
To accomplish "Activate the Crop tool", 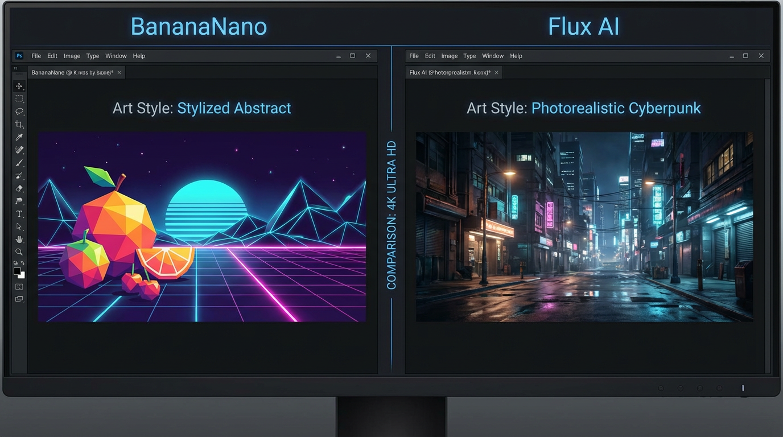I will (19, 124).
